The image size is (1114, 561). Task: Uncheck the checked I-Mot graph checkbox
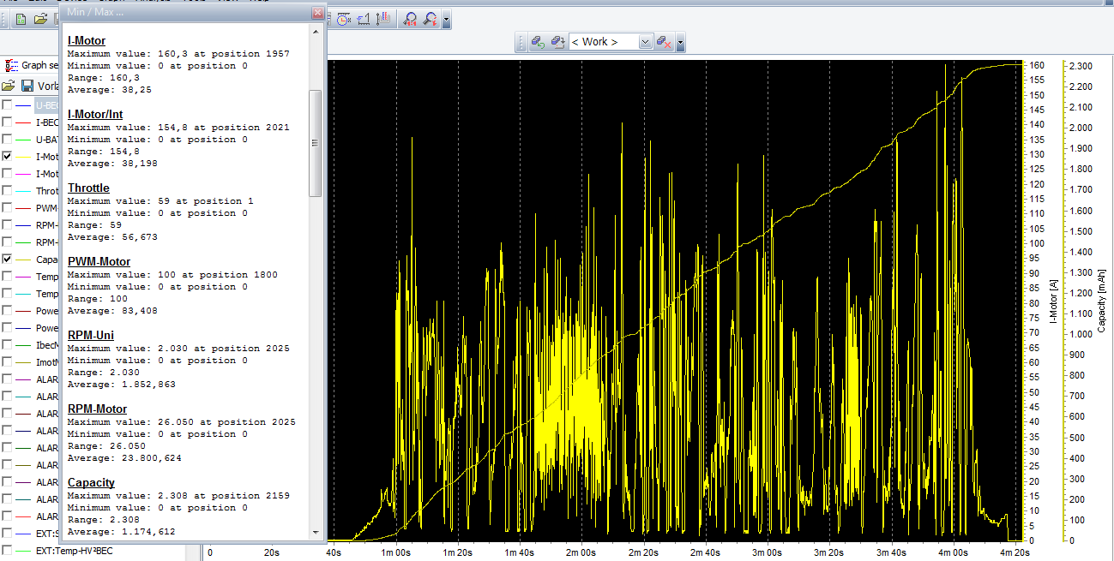(8, 157)
